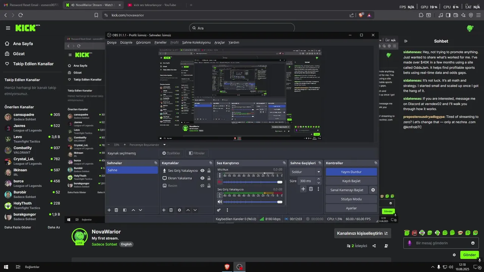Click Kanalınızı kişiselleştirin link
The height and width of the screenshot is (272, 484).
(362, 233)
